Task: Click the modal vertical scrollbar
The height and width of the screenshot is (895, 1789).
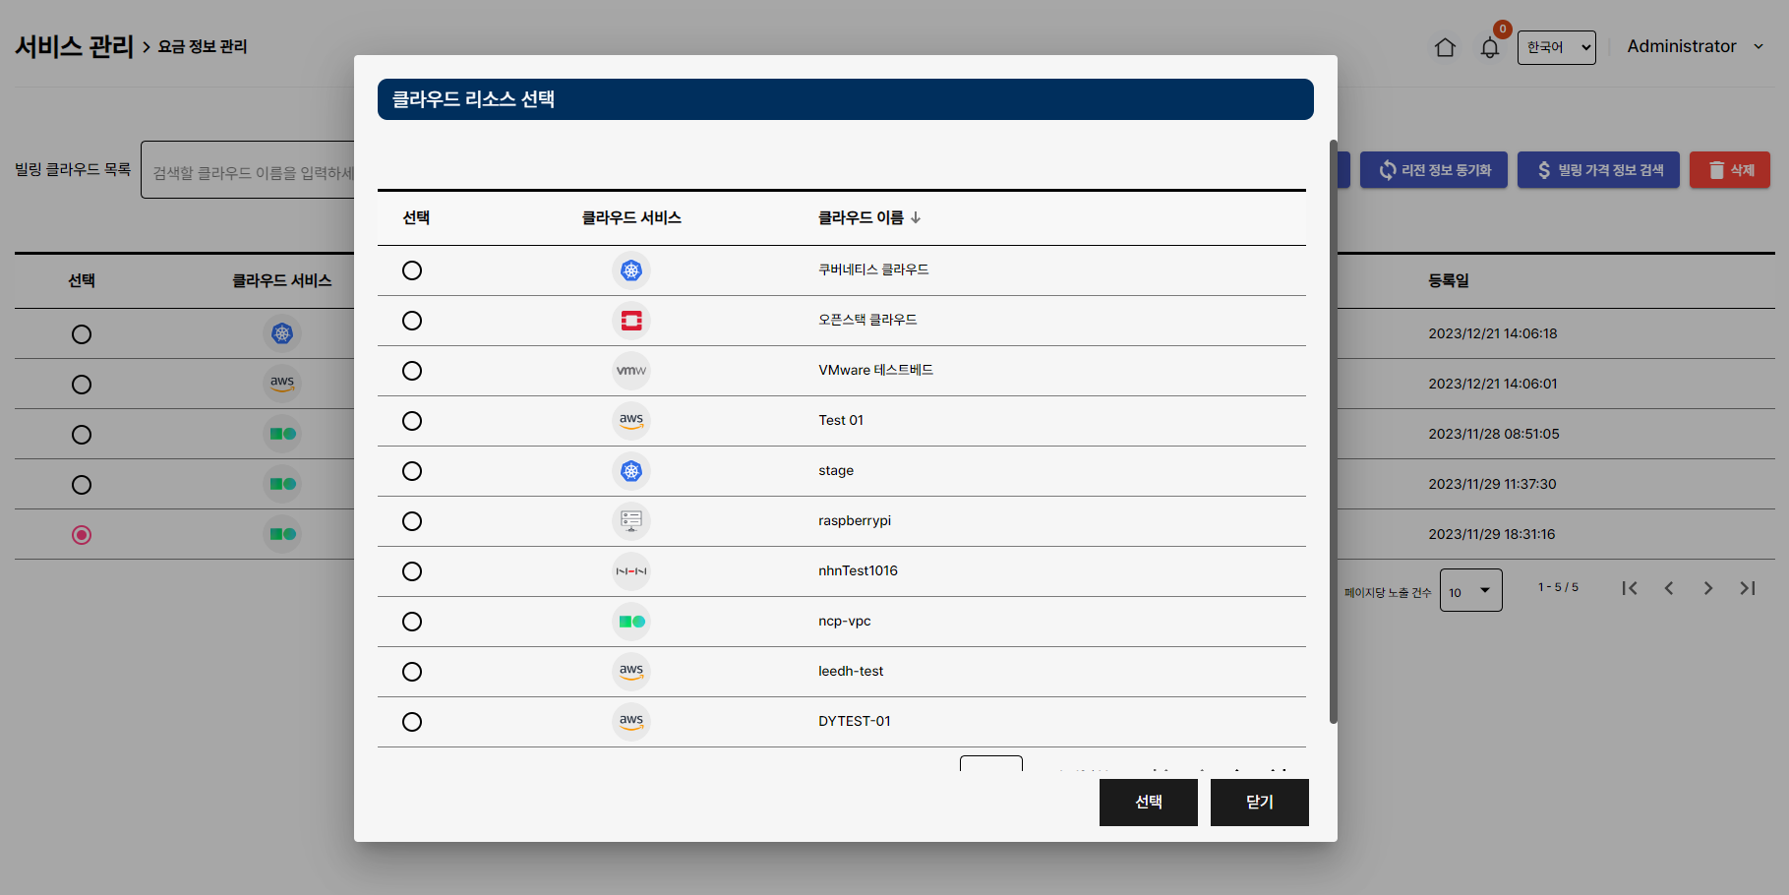Action: 1334,433
